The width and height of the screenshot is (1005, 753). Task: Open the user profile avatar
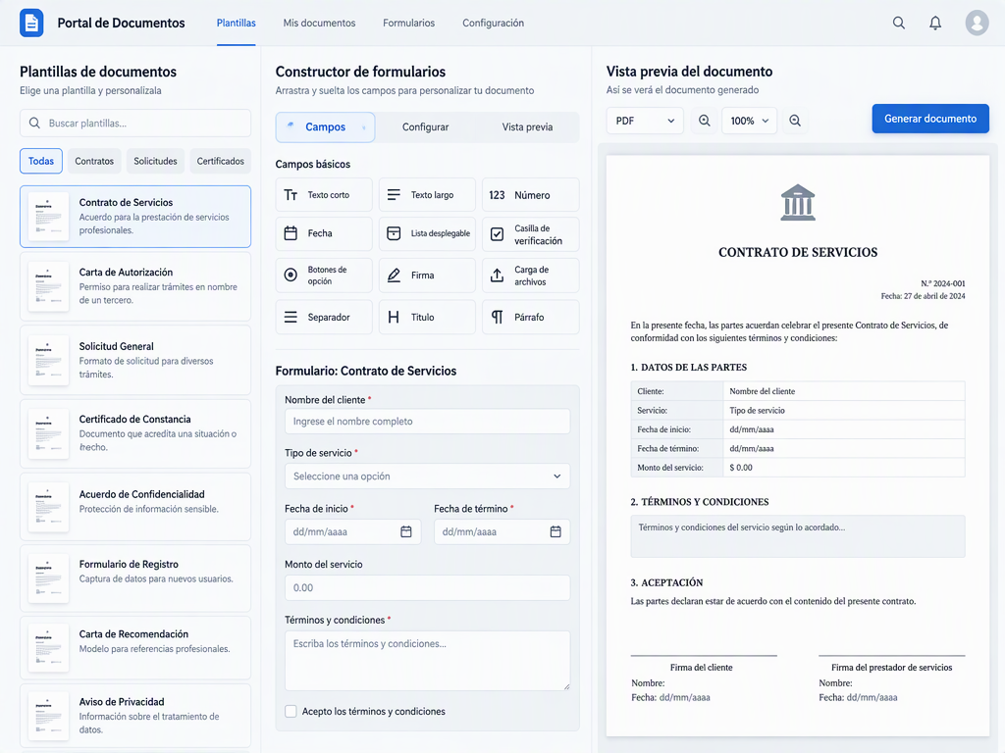(977, 24)
